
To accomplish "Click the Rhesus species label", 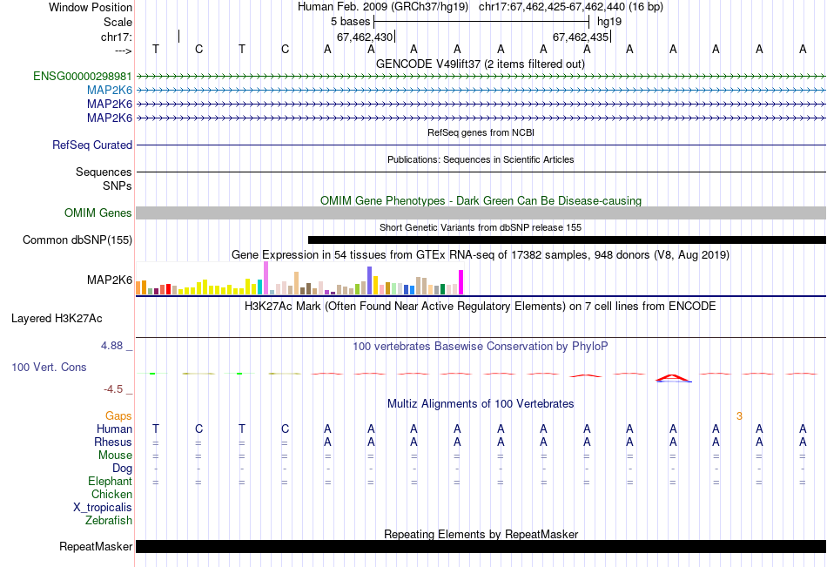I will [x=113, y=442].
